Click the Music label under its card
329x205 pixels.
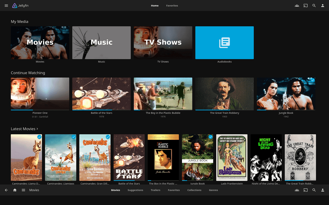pyautogui.click(x=101, y=62)
